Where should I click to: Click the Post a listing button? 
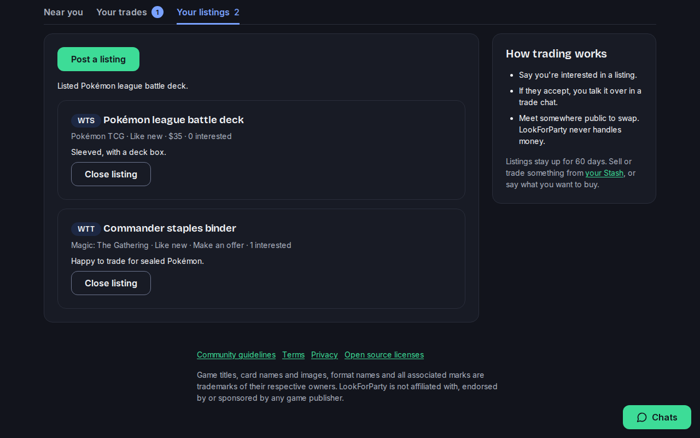click(x=98, y=59)
